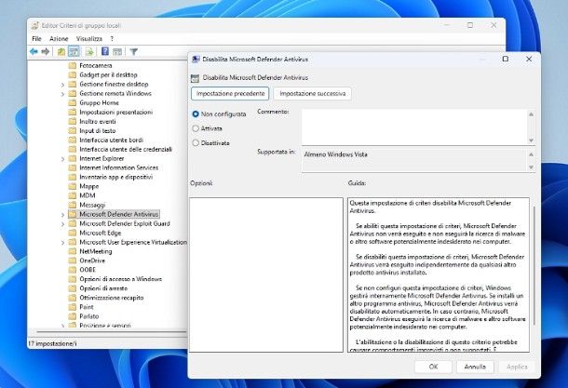The height and width of the screenshot is (388, 568).
Task: Open the Help toolbar icon
Action: click(105, 51)
